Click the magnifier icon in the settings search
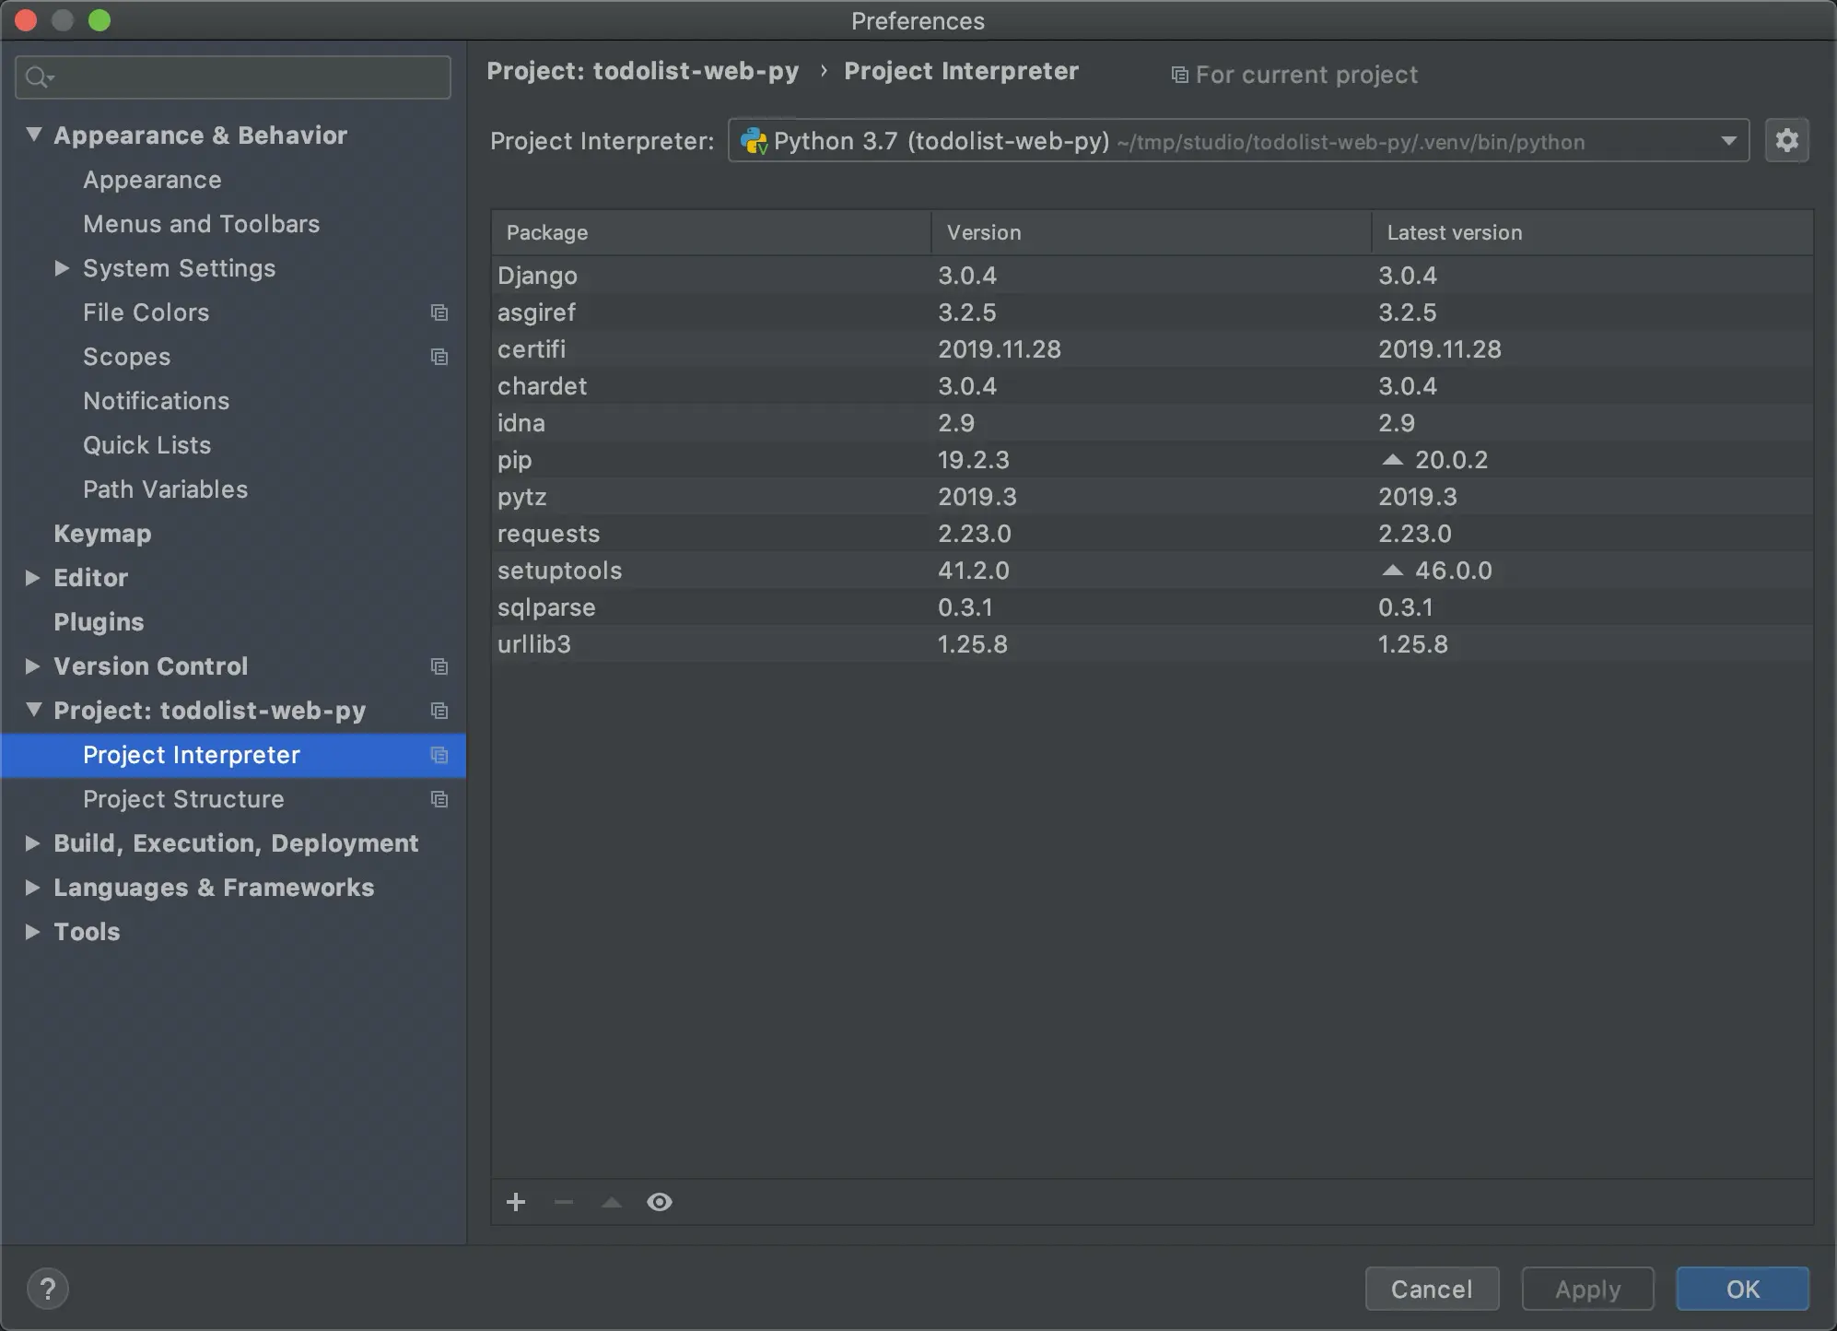1837x1331 pixels. coord(39,77)
